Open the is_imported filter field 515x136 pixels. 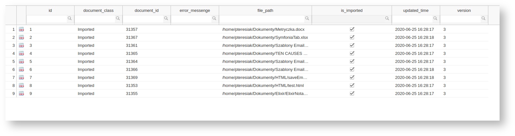tap(348, 19)
